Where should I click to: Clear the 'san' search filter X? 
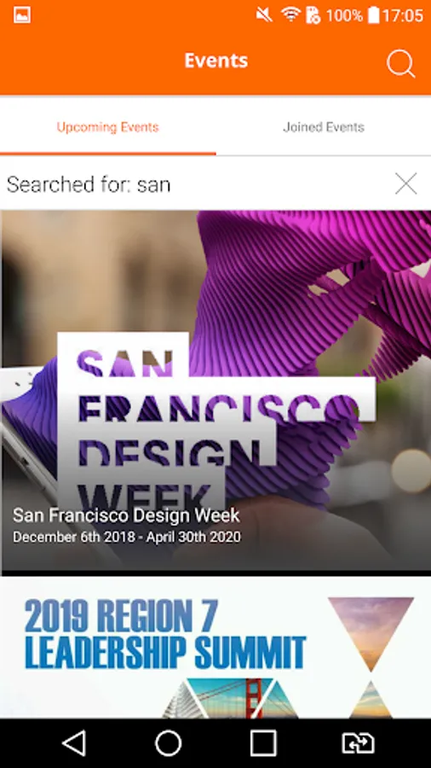coord(406,183)
